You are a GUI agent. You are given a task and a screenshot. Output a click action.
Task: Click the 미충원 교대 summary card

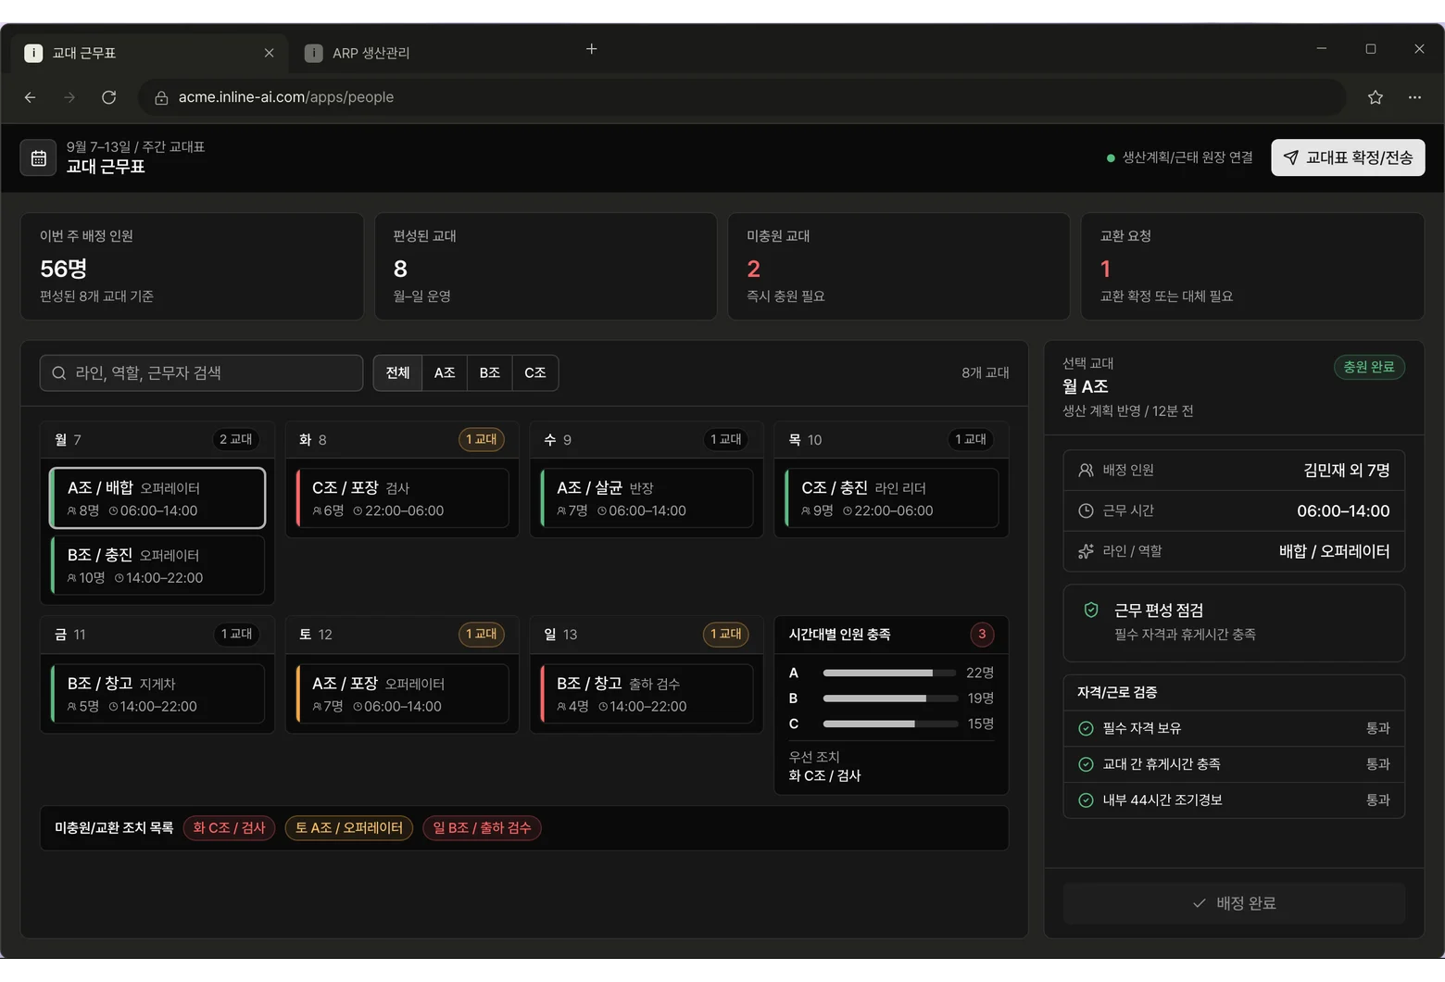[898, 267]
